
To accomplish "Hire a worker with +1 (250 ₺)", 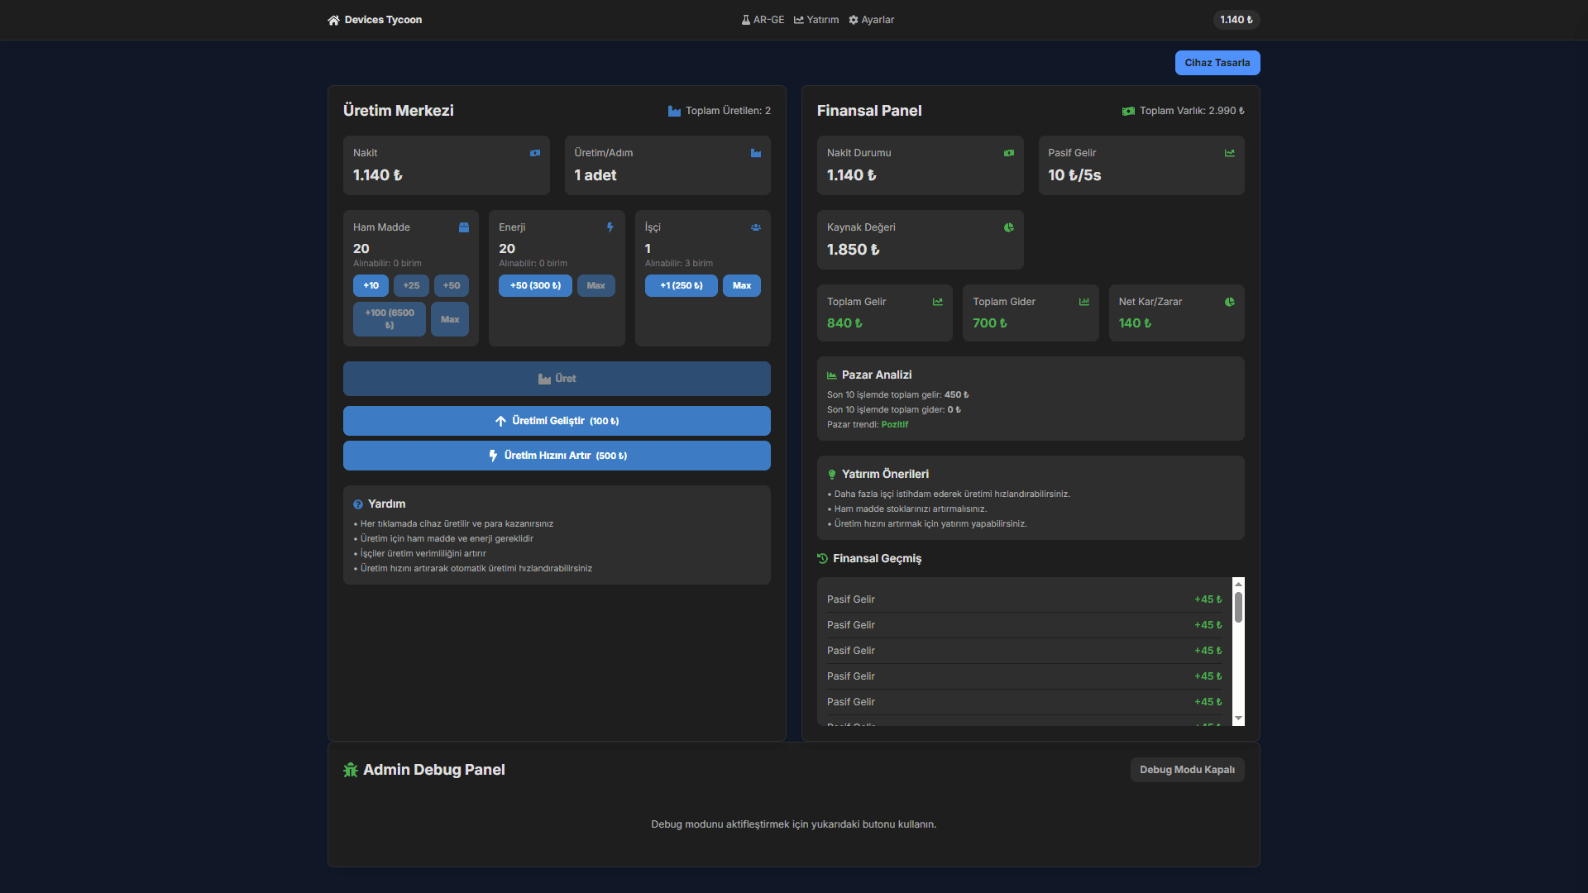I will pyautogui.click(x=681, y=286).
